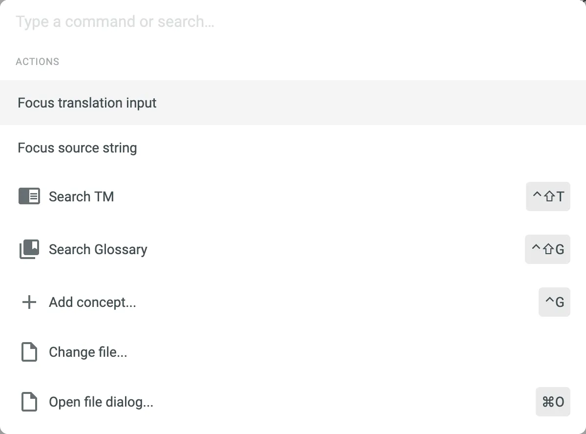
Task: Click the plus icon for Add concept
Action: coord(29,302)
